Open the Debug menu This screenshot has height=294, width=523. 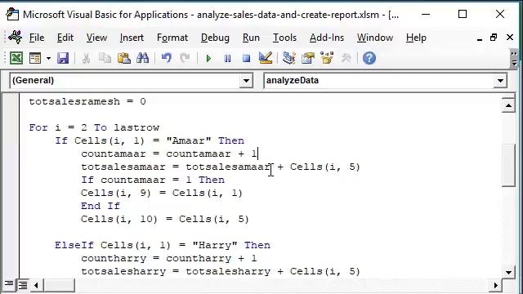(215, 38)
